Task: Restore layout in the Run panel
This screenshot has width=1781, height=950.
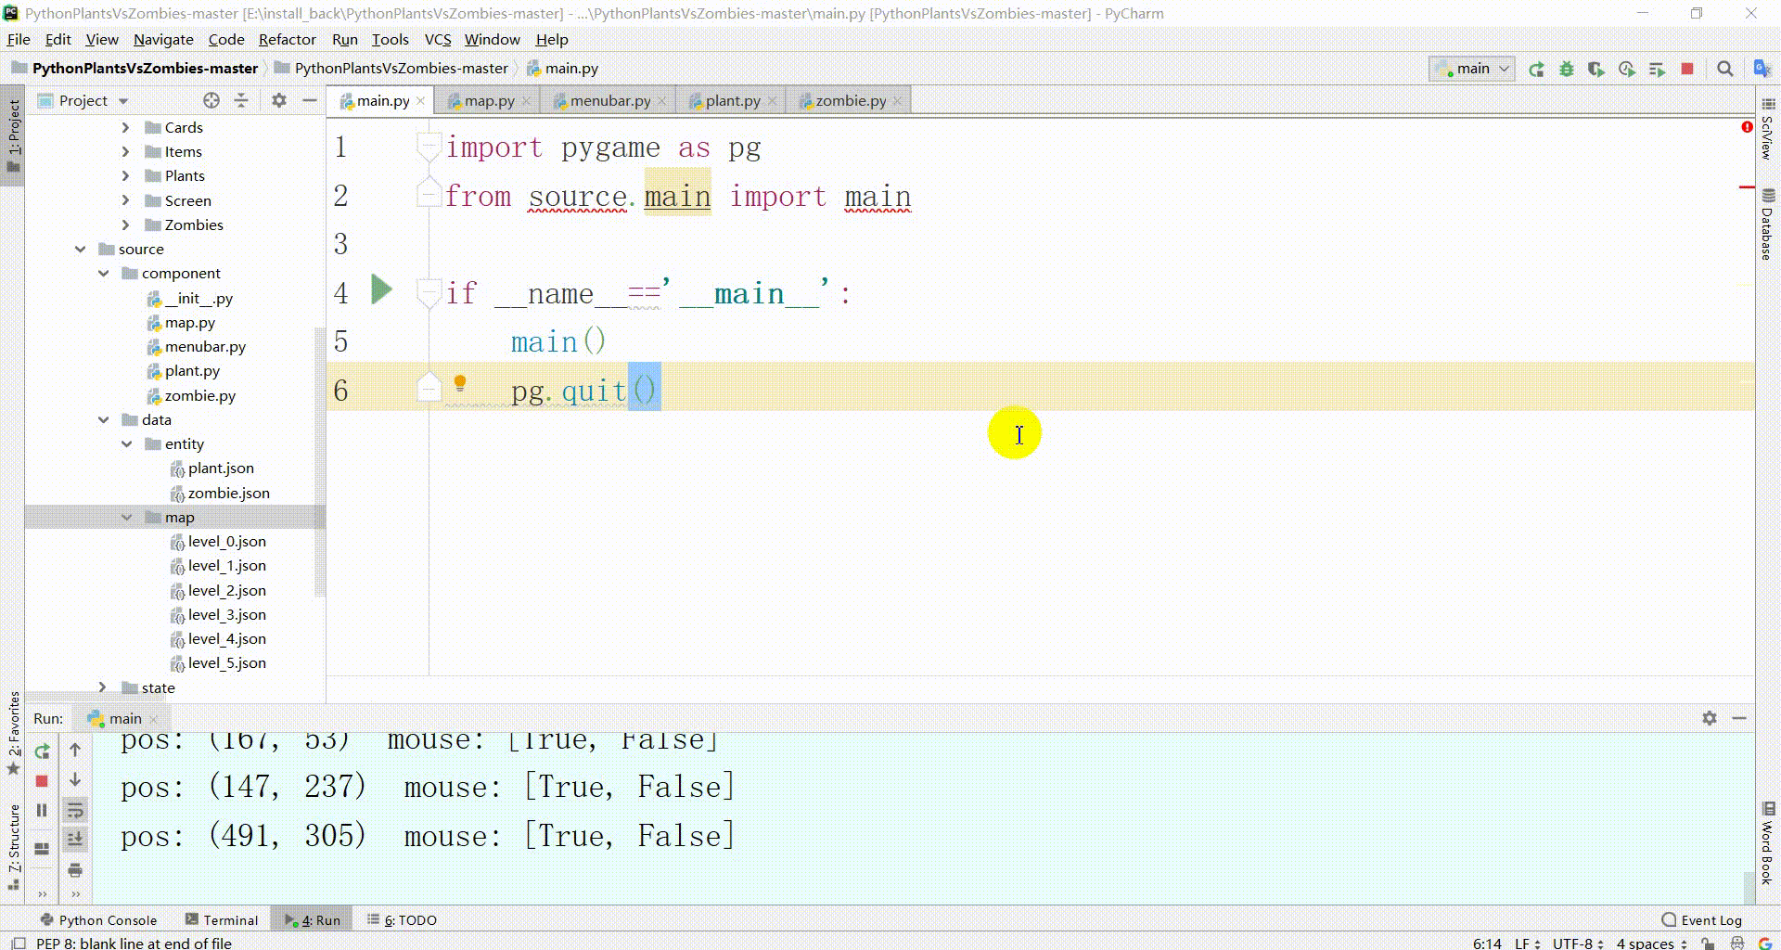Action: 42,849
